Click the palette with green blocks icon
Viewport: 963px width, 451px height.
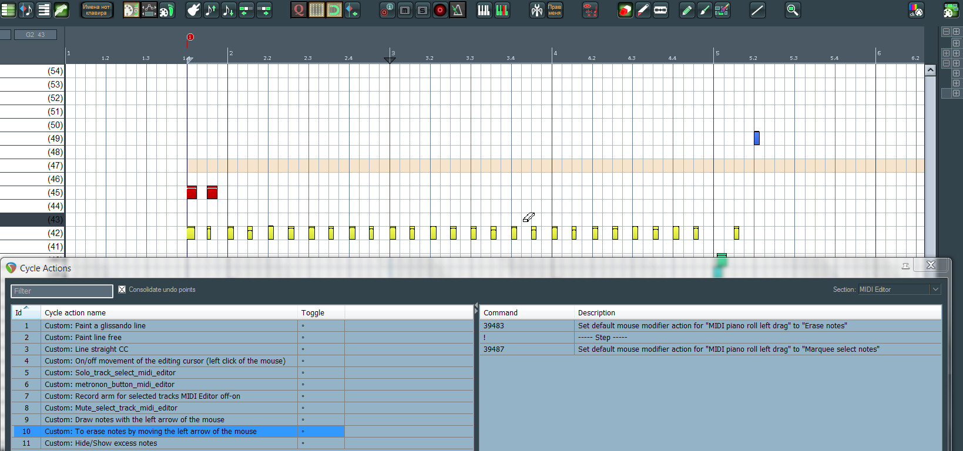(x=951, y=10)
